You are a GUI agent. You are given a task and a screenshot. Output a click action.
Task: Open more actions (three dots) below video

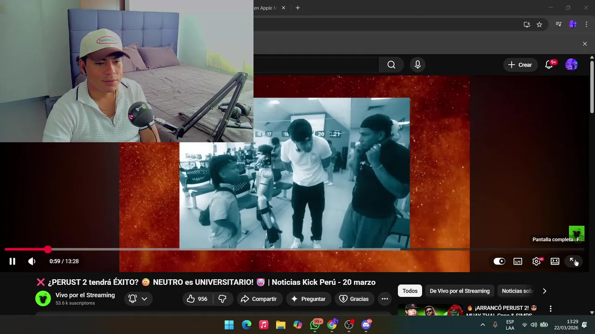[385, 299]
